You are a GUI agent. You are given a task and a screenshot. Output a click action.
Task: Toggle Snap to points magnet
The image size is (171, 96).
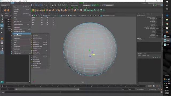click(63, 5)
